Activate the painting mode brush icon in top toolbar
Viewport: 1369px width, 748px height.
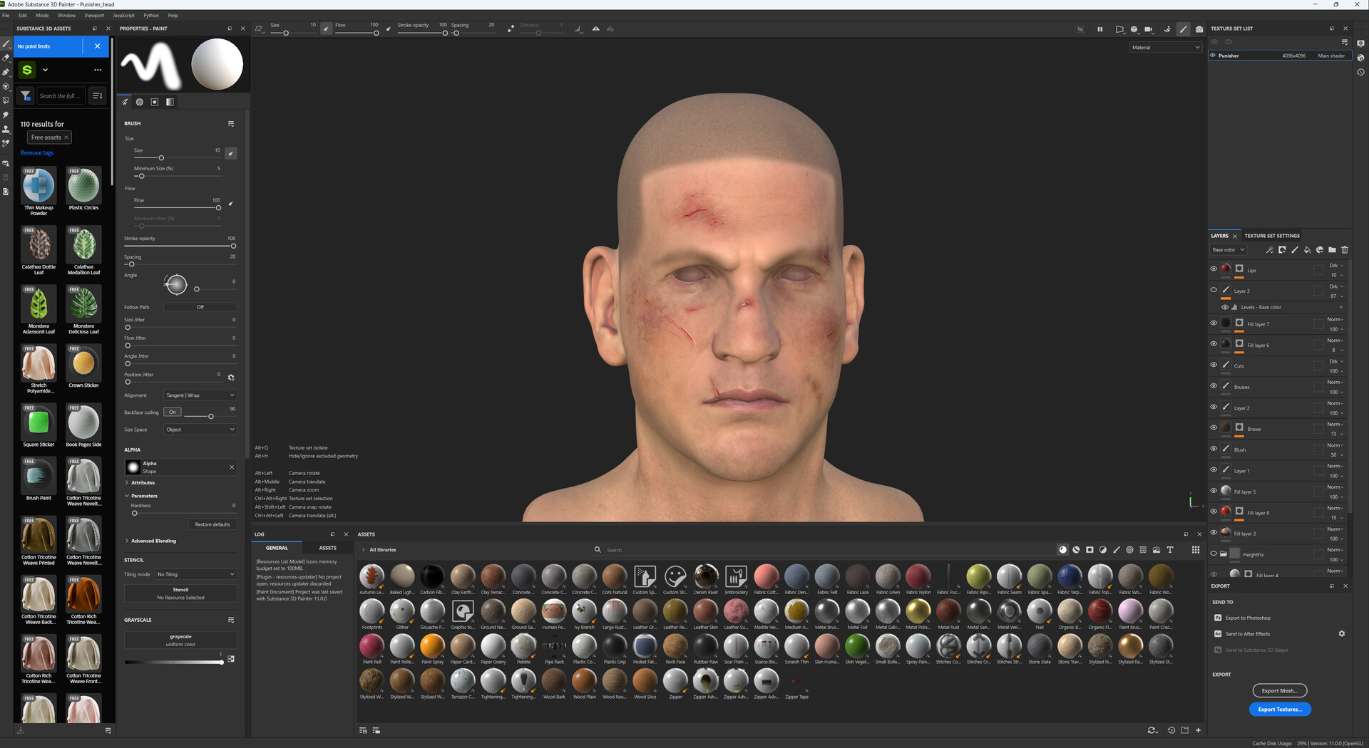click(x=1184, y=29)
